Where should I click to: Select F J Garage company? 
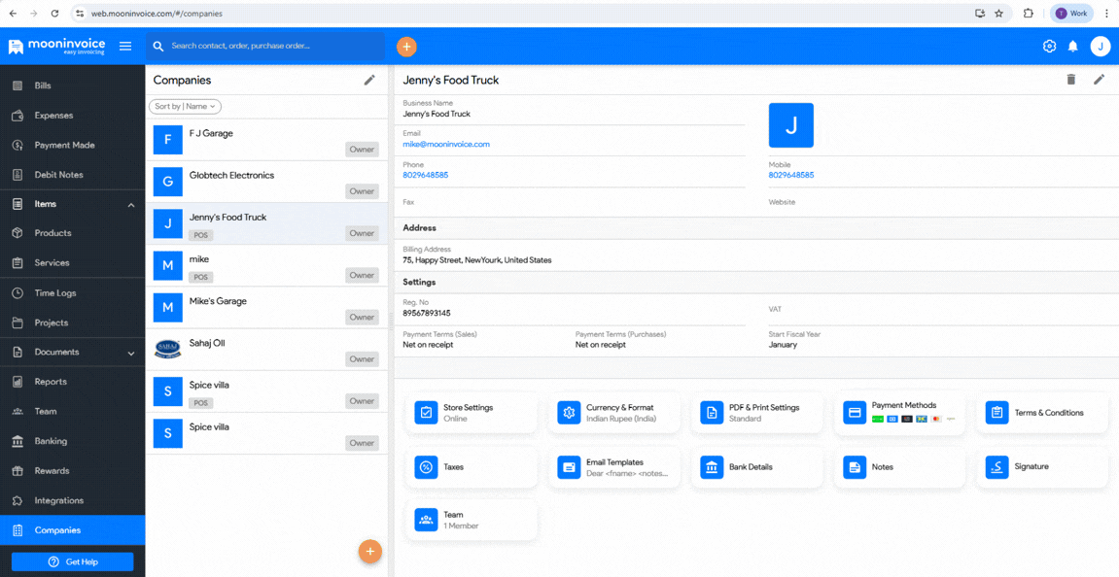coord(267,140)
